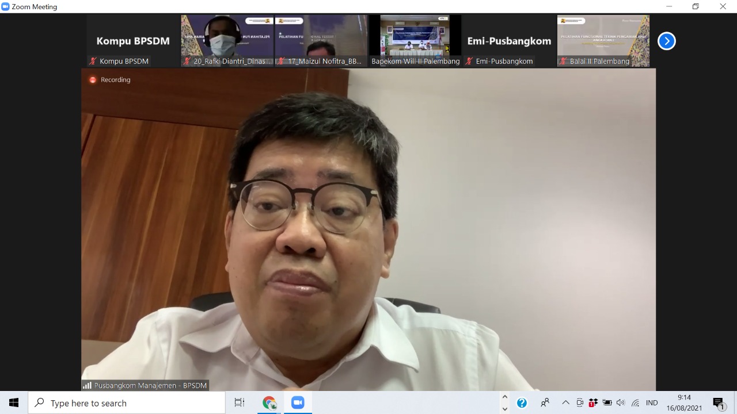This screenshot has width=737, height=414.
Task: Select the Bapekom Wil. II Palembang thumbnail
Action: (415, 41)
